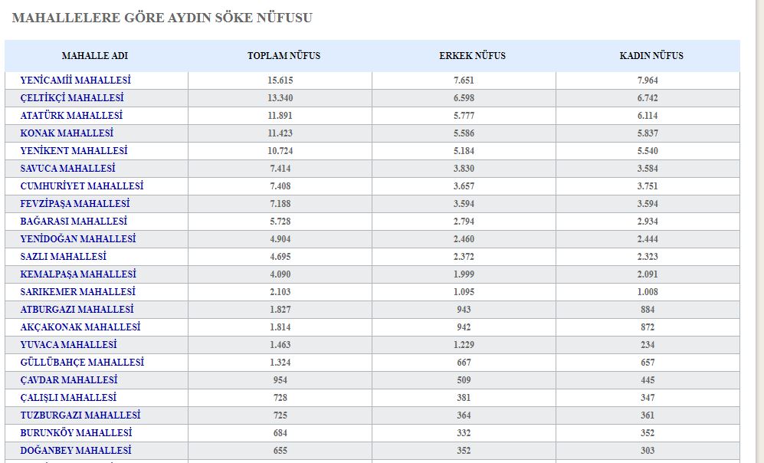Screen dimensions: 764x463
Task: Open the YENİCAMİİ MAHALLESİ link
Action: [76, 80]
